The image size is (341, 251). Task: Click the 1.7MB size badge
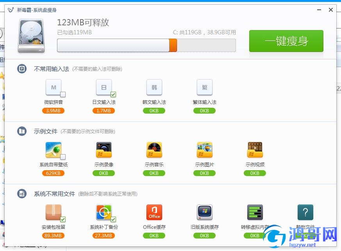click(x=104, y=110)
